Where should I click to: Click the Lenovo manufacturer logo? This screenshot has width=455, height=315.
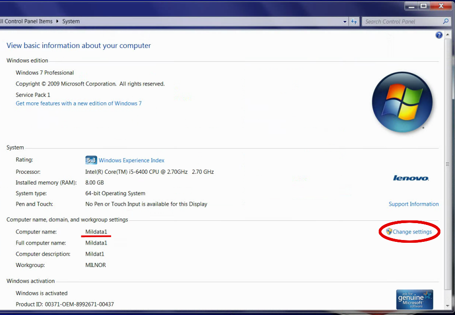pyautogui.click(x=411, y=178)
